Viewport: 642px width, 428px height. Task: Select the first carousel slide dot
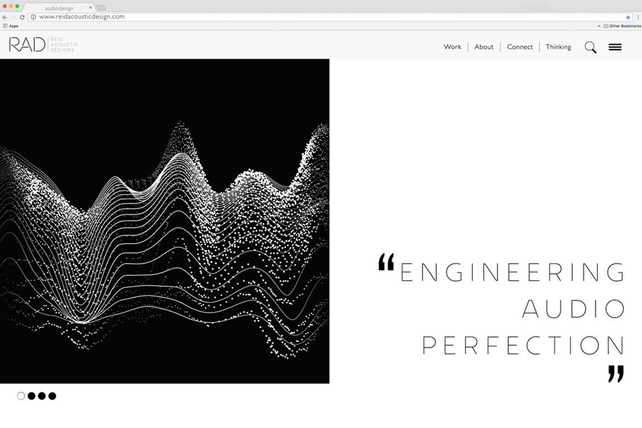[21, 396]
